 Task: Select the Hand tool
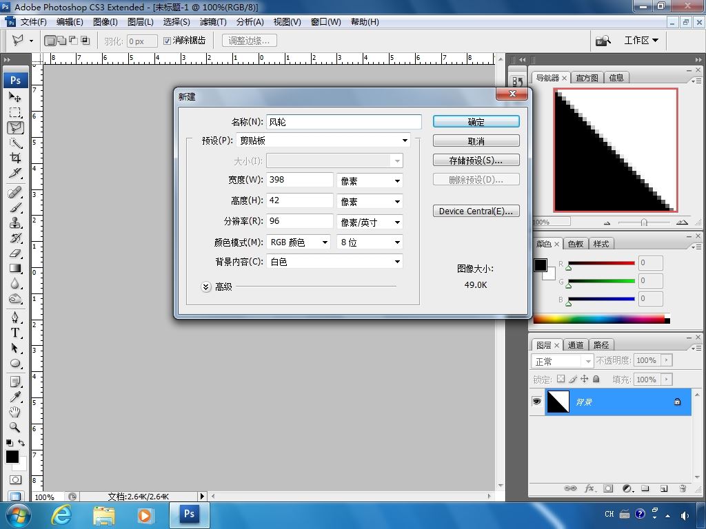pos(15,412)
